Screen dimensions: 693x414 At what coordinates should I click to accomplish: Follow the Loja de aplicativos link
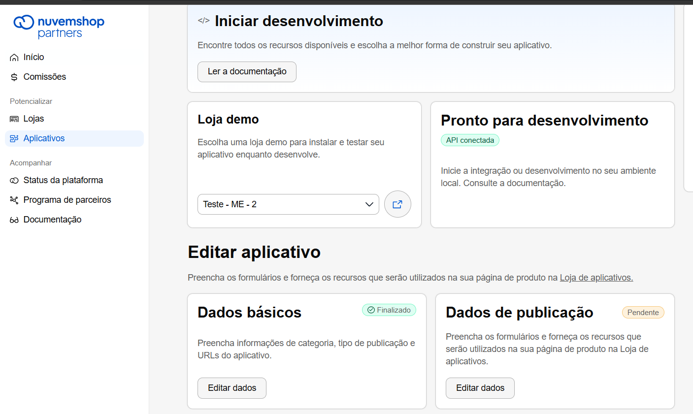pos(596,278)
